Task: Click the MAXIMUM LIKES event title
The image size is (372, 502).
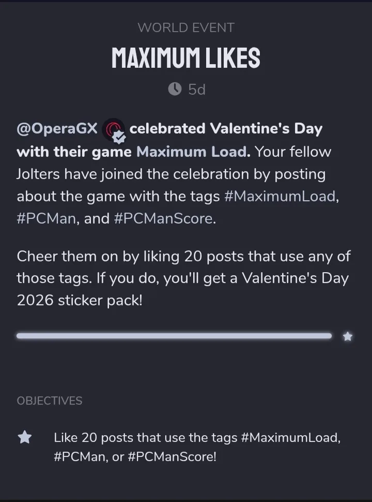Action: coord(186,57)
